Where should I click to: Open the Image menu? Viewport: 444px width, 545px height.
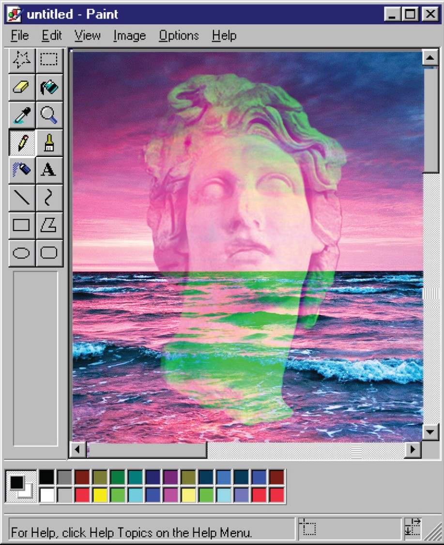coord(129,36)
